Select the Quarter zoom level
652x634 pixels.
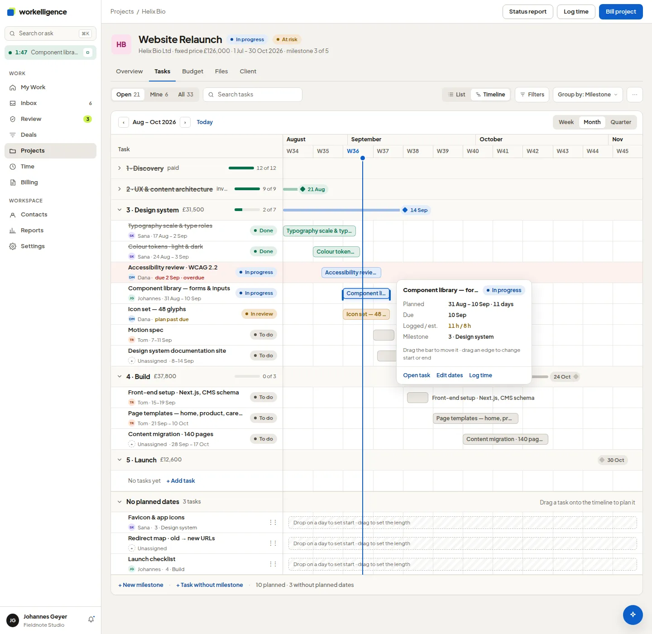pyautogui.click(x=620, y=122)
